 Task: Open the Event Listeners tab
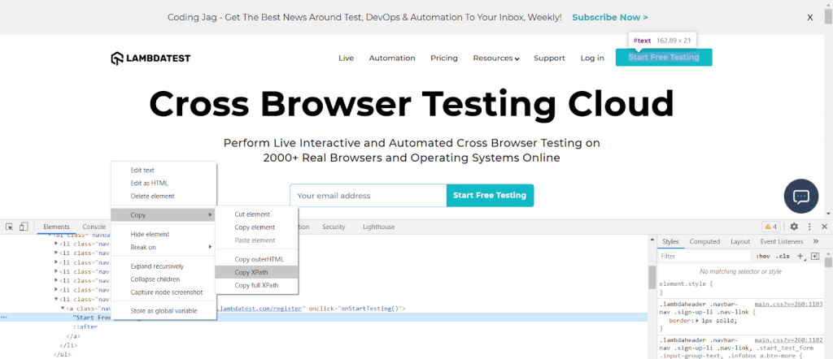point(782,241)
